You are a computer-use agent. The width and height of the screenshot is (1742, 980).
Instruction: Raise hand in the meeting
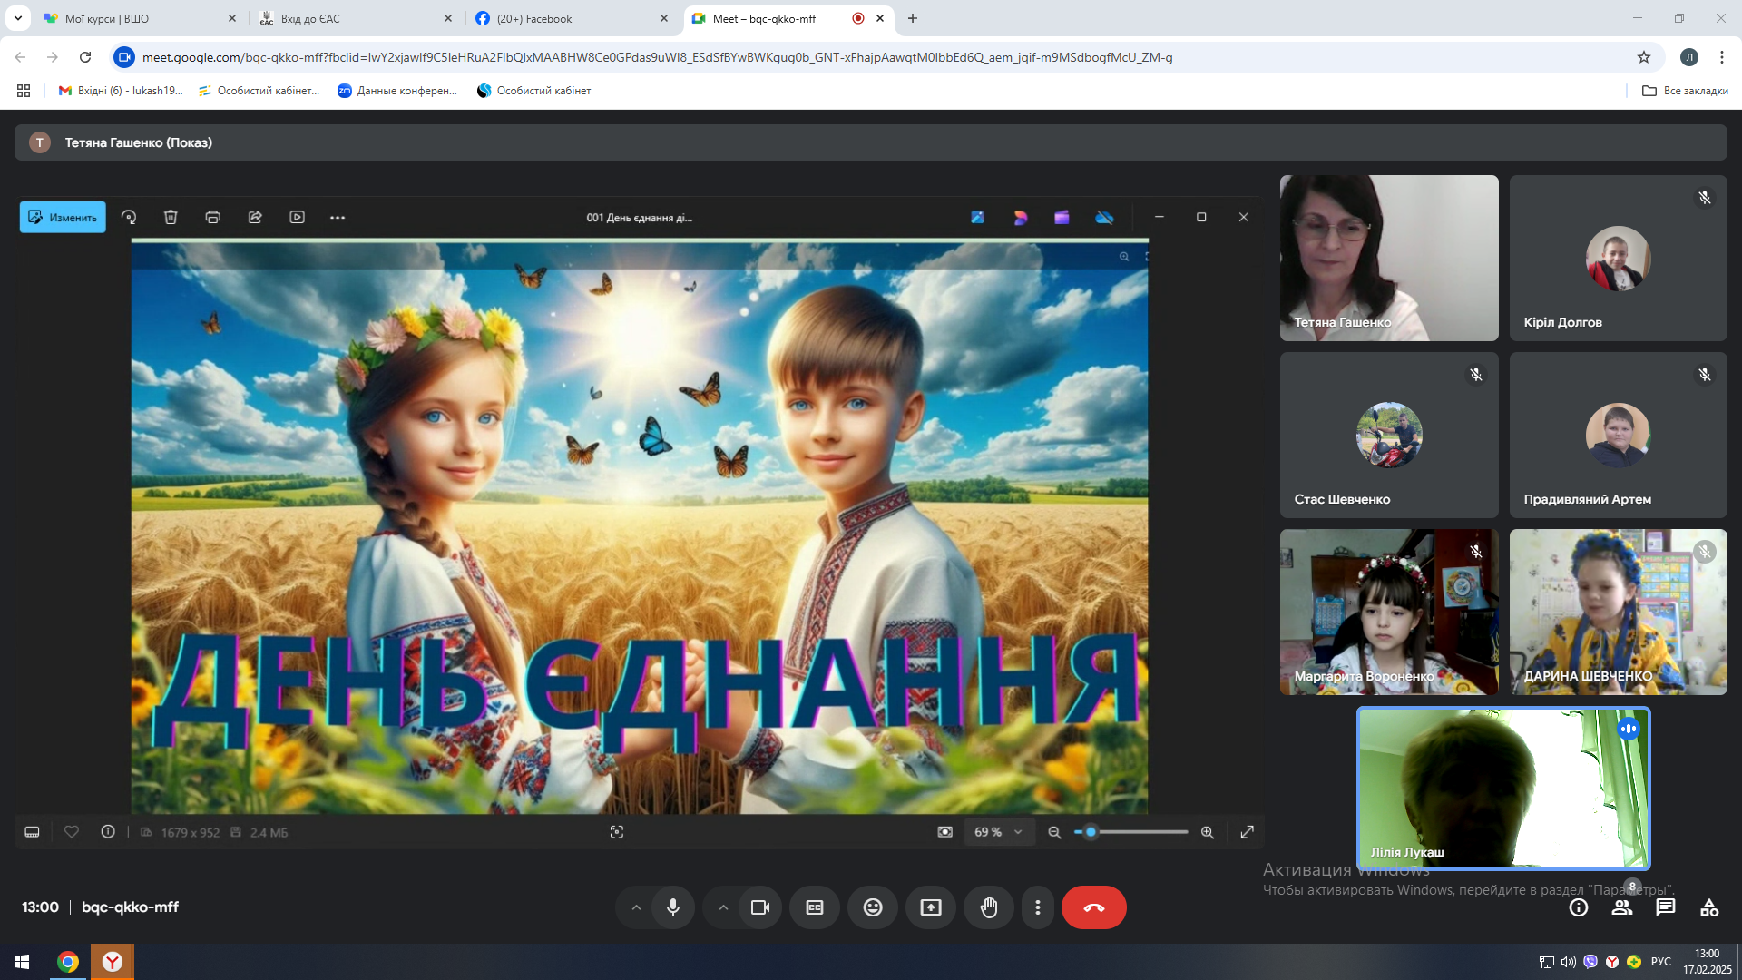pyautogui.click(x=988, y=907)
